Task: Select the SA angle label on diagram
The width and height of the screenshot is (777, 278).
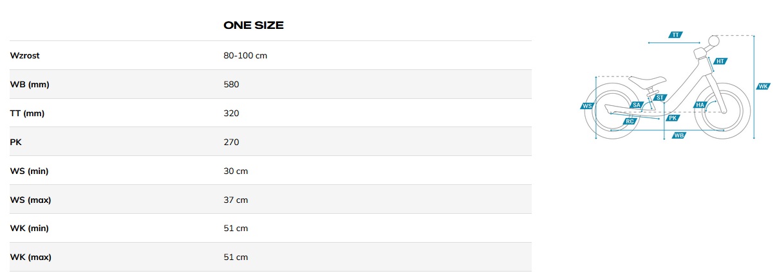Action: 637,105
